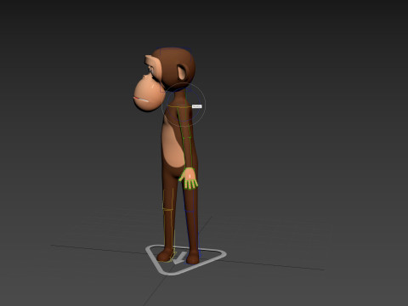Select the green hand rig control

189,178
